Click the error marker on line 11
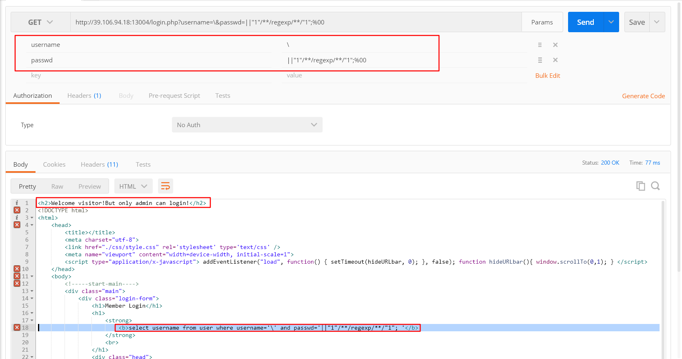The image size is (682, 359). [x=17, y=276]
